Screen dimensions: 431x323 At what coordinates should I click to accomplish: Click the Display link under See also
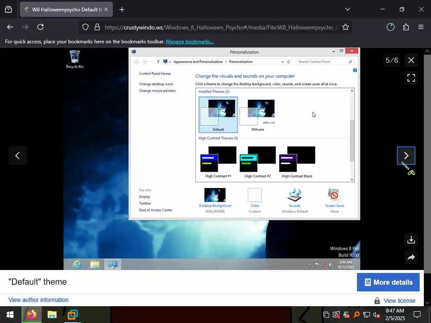coord(145,197)
